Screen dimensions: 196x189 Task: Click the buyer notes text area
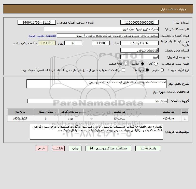click(x=96, y=132)
